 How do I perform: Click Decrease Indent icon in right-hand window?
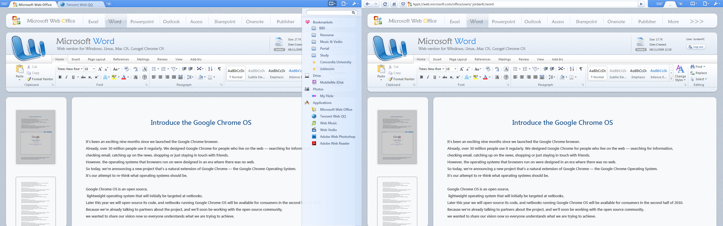tap(546, 69)
